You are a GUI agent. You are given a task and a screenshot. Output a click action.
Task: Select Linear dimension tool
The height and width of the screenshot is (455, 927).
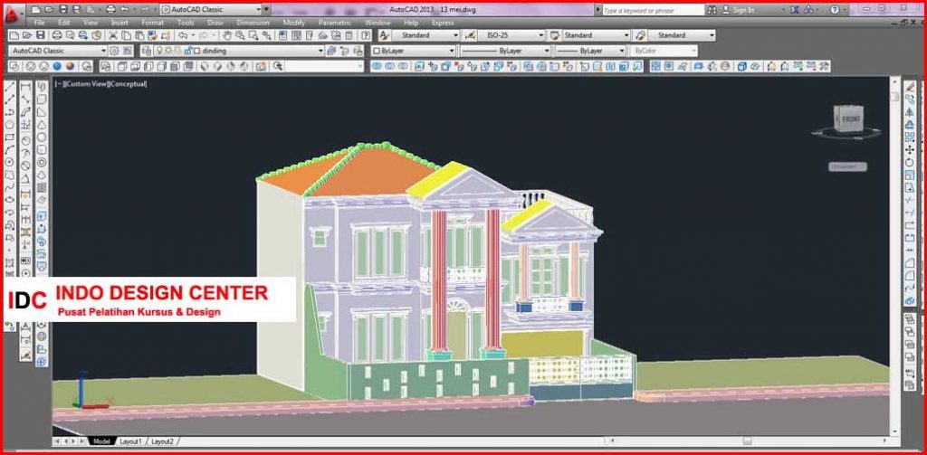(x=25, y=87)
